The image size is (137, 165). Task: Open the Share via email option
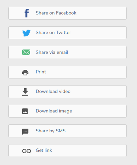click(x=67, y=52)
